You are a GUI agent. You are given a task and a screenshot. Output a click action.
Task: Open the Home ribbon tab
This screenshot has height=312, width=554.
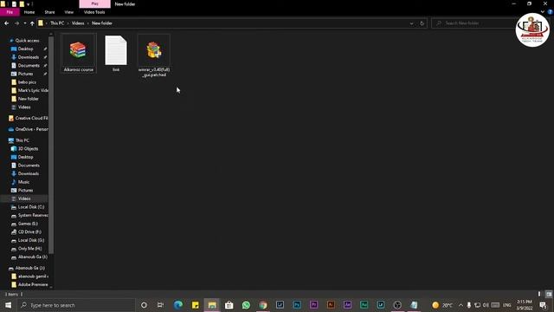click(29, 12)
